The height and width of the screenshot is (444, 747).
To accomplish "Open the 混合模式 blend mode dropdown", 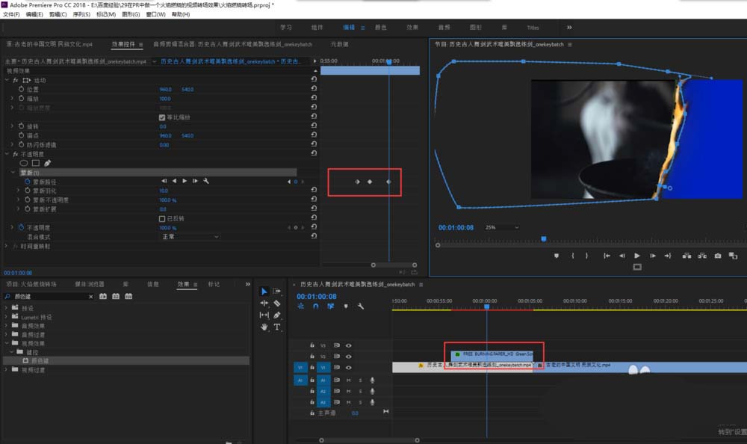I will tap(190, 236).
